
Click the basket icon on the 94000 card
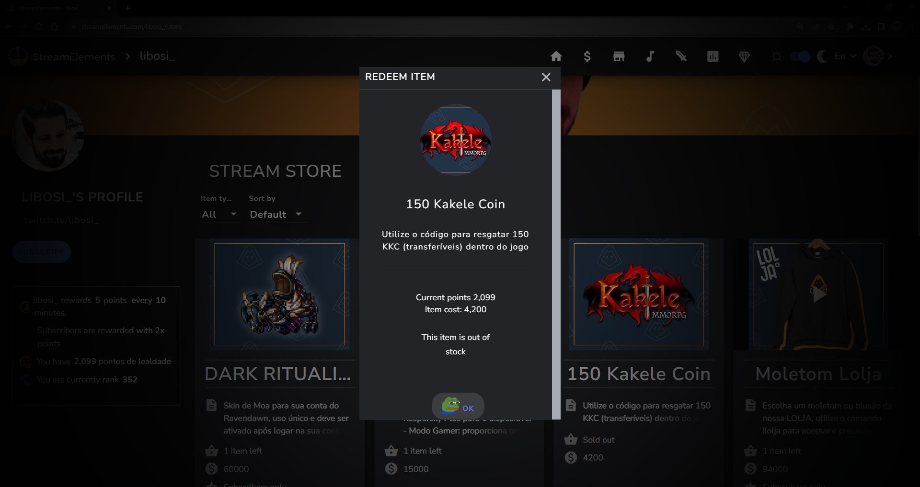(x=750, y=451)
